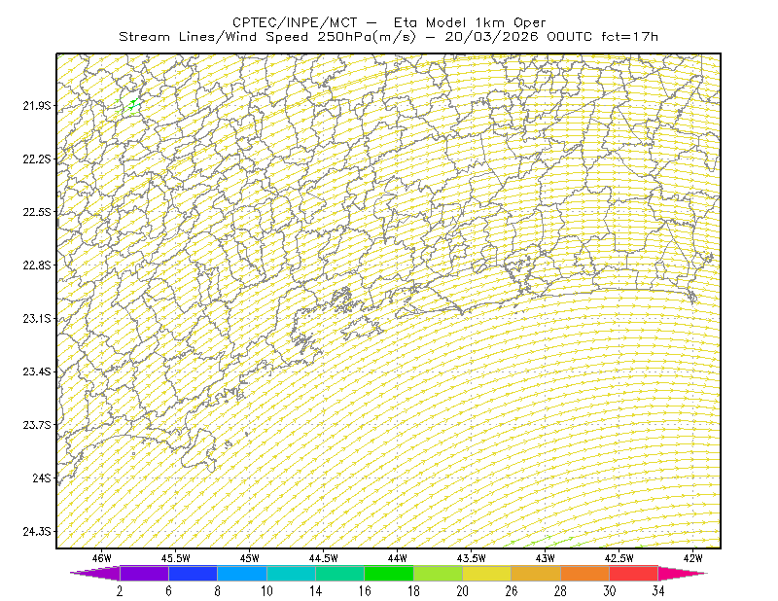This screenshot has height=601, width=778.
Task: Click the legend value 18
Action: point(413,591)
